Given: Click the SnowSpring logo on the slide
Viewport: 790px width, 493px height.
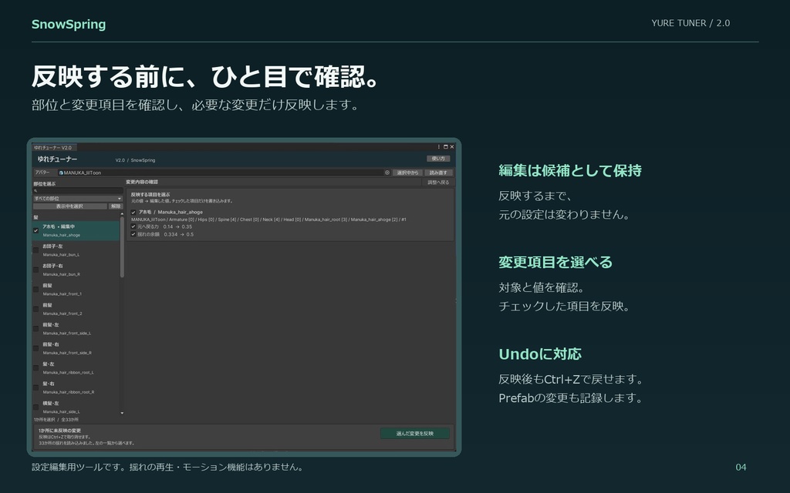Looking at the screenshot, I should [69, 24].
